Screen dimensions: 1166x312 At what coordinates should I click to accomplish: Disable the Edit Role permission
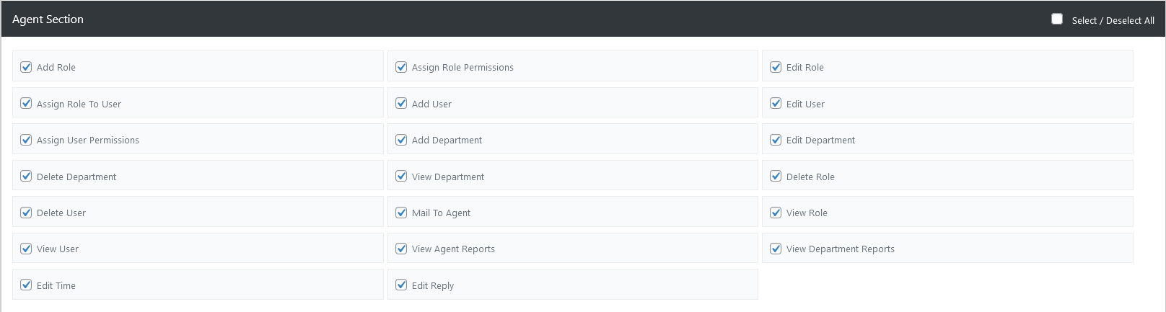pos(776,67)
